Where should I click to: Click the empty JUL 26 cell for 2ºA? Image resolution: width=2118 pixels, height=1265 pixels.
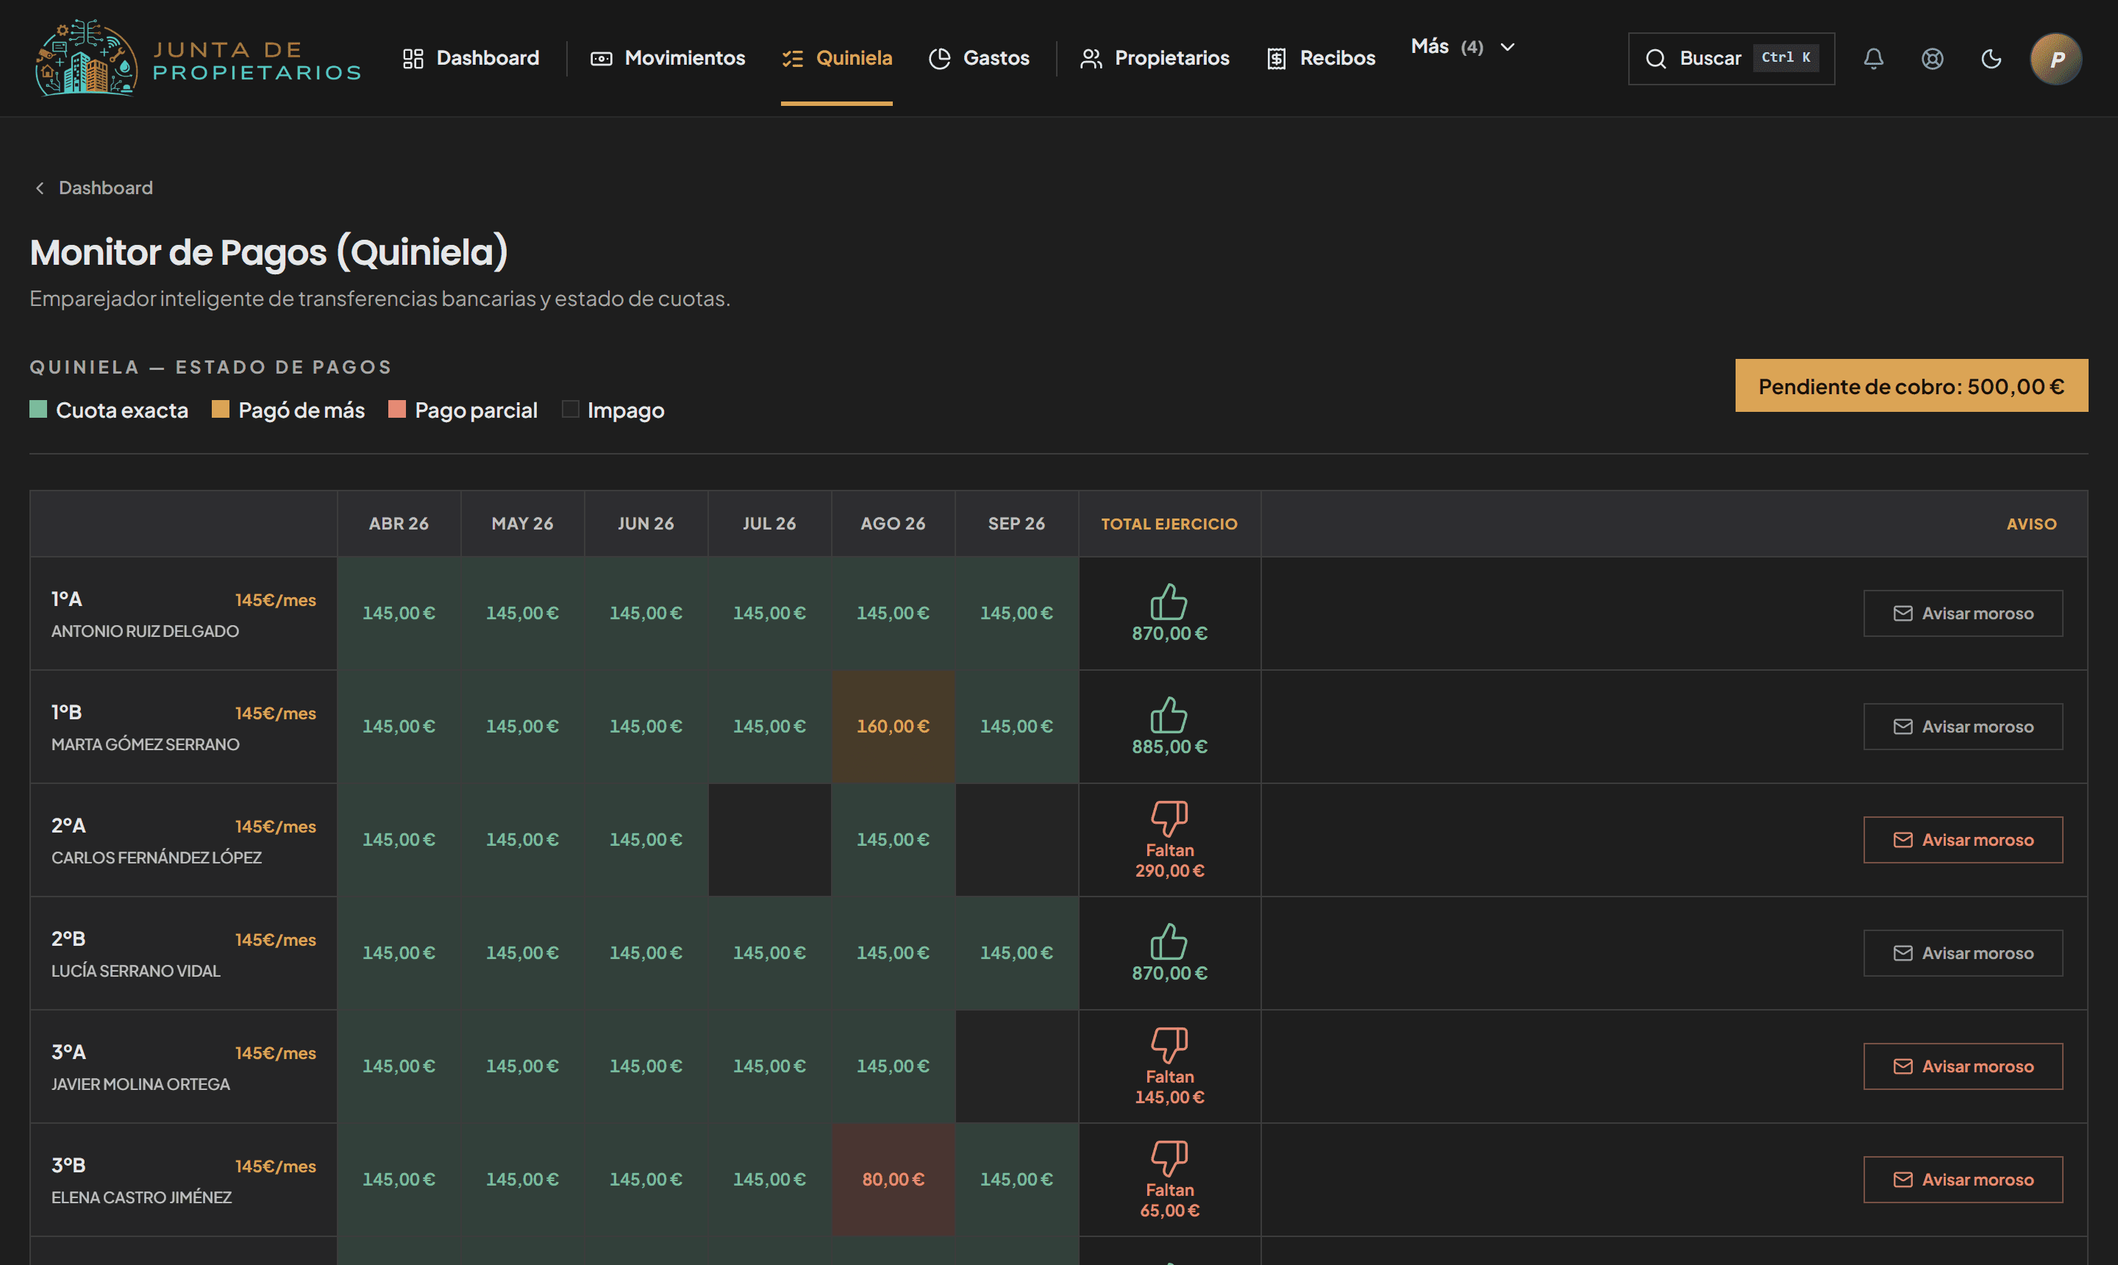pyautogui.click(x=770, y=840)
